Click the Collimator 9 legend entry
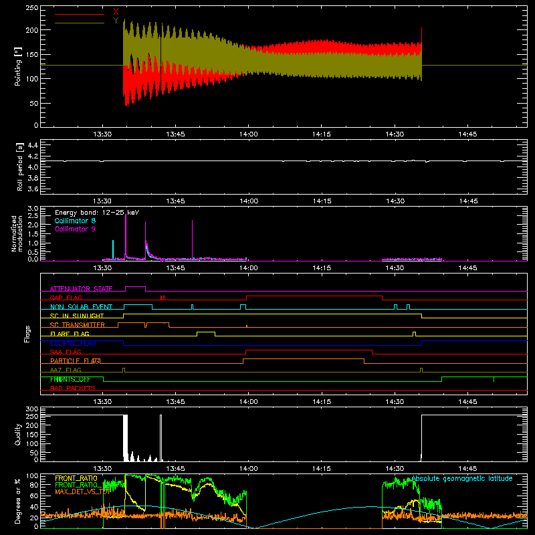Screen dimensions: 535x535 click(75, 229)
